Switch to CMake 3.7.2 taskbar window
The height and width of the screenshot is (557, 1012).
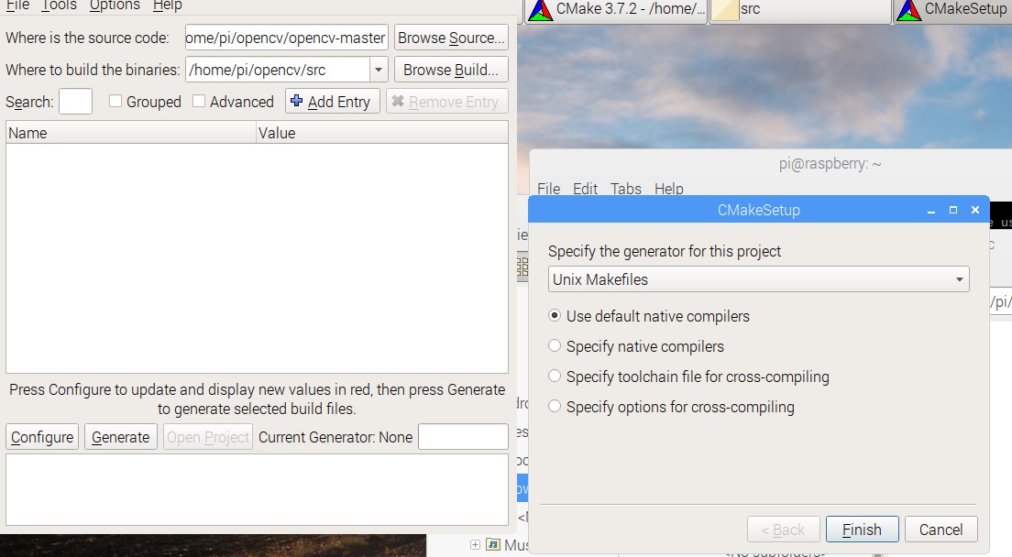click(616, 10)
